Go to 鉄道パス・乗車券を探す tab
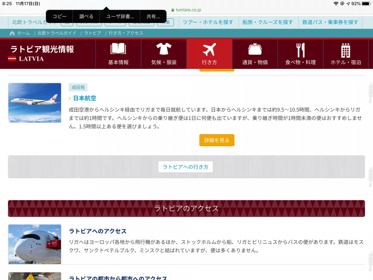373x280 pixels. 330,22
